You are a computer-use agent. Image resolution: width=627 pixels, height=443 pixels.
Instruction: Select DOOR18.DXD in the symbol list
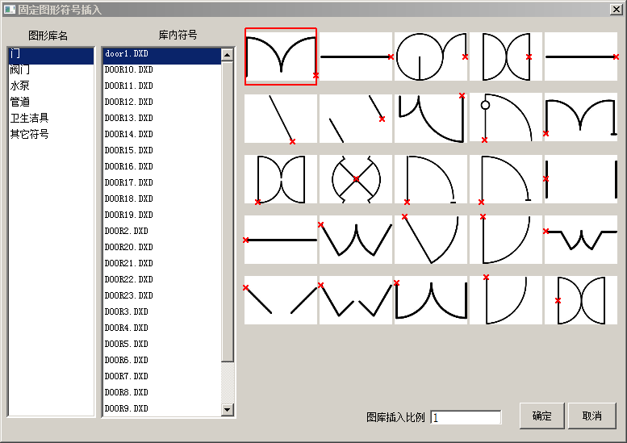coord(162,199)
